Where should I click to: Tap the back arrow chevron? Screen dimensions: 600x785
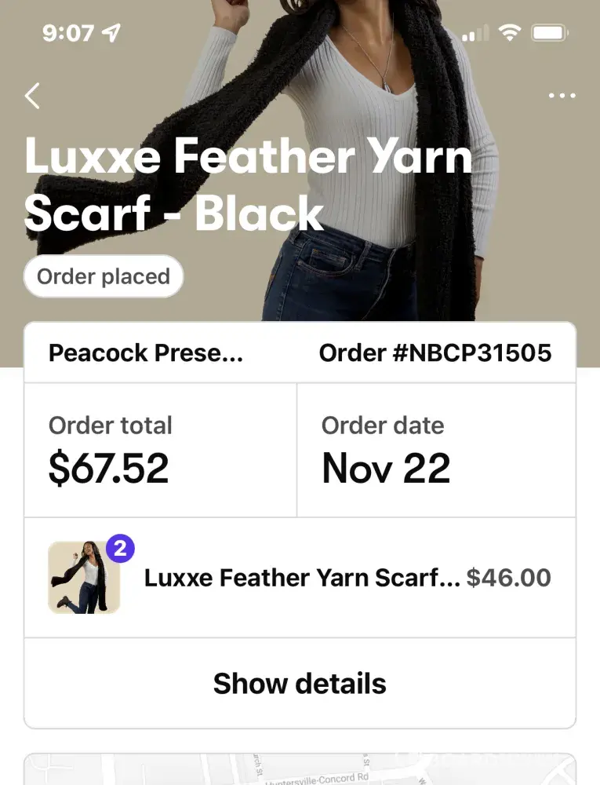pos(32,96)
